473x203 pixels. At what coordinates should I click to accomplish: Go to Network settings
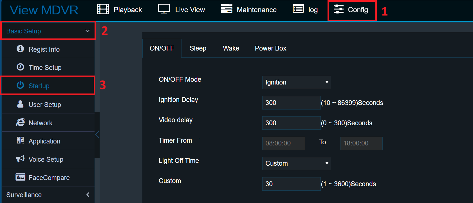click(41, 123)
